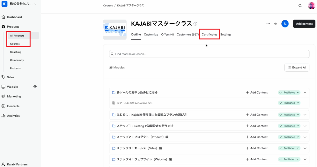317x167 pixels.
Task: Click the Marketing megaphone icon
Action: click(4, 96)
